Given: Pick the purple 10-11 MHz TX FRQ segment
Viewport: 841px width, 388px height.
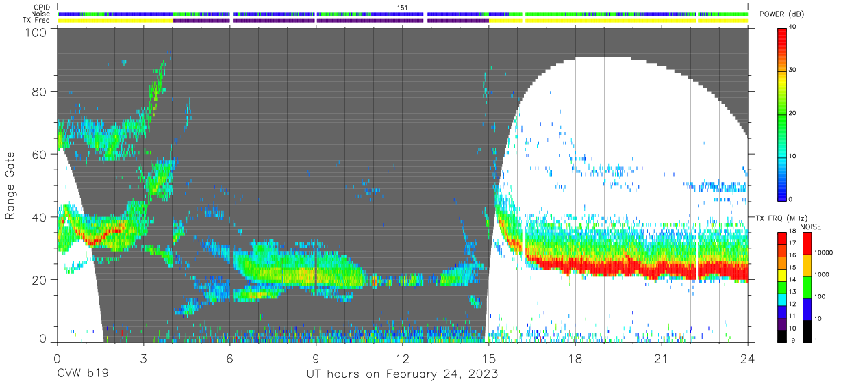Looking at the screenshot, I should coord(781,322).
